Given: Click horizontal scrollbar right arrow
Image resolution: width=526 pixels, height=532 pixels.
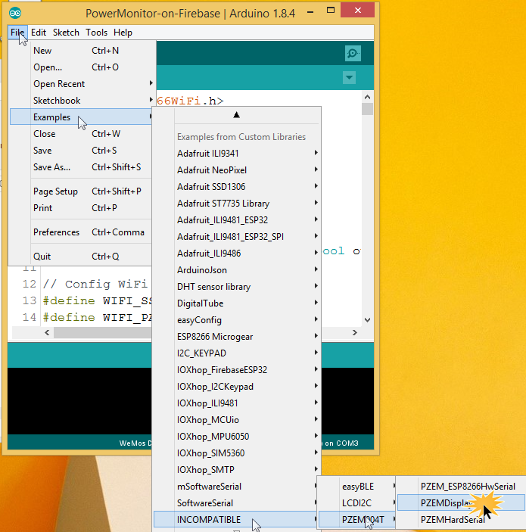Looking at the screenshot, I should (355, 332).
